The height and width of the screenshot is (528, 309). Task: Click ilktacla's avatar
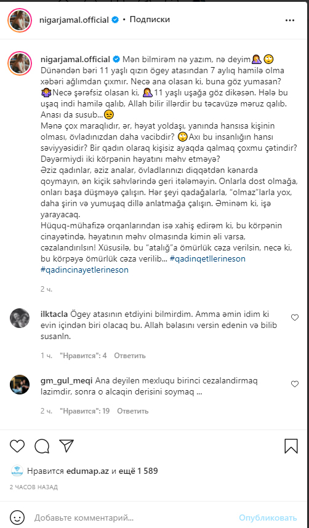[x=20, y=318]
